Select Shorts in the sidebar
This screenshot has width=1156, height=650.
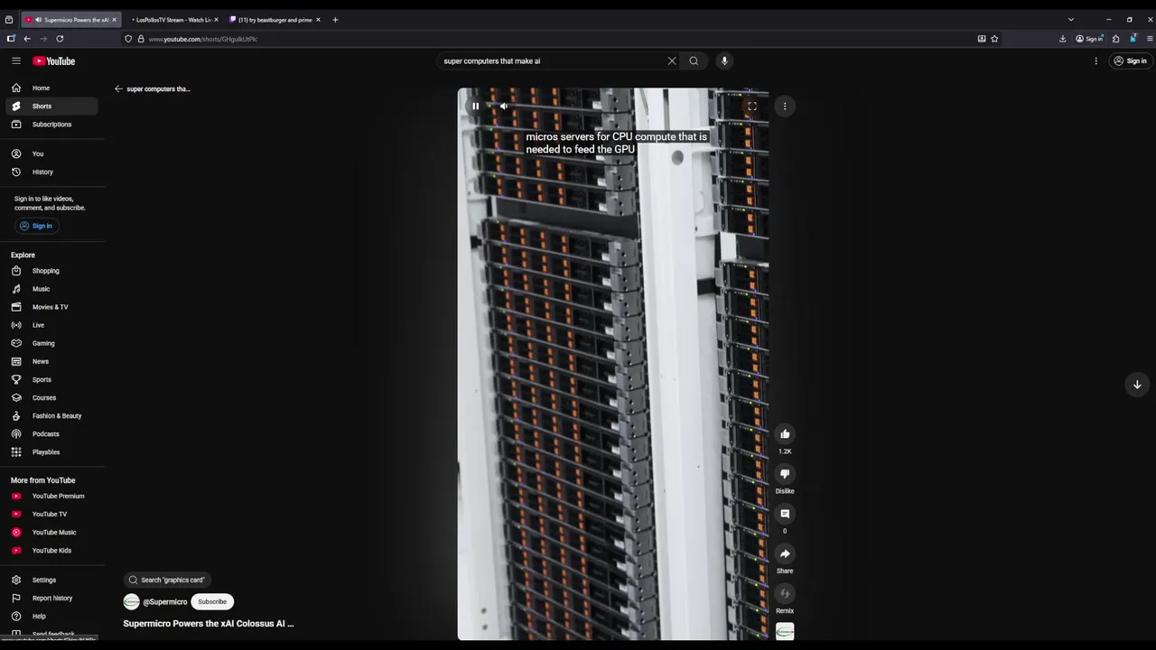(51, 106)
